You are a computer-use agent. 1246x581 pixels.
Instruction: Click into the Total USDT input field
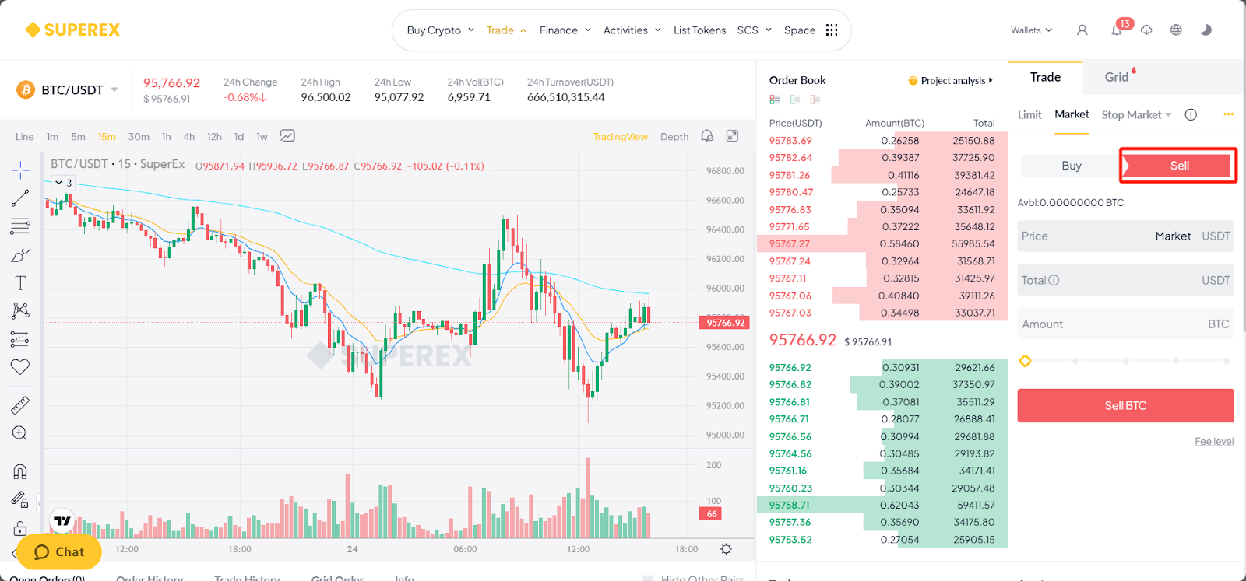tap(1125, 280)
